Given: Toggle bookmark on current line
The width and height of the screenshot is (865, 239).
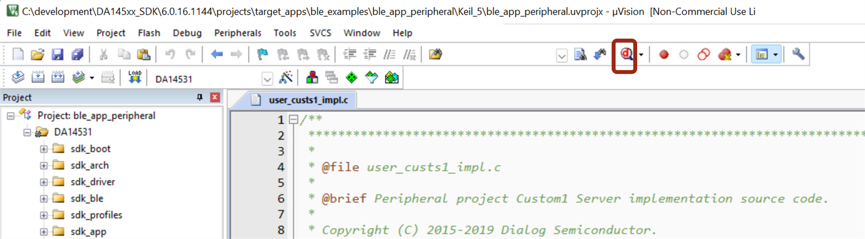Looking at the screenshot, I should coord(263,55).
